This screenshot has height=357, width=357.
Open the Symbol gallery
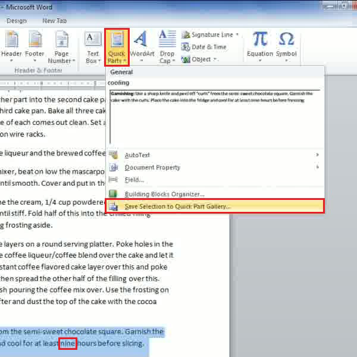click(x=286, y=46)
